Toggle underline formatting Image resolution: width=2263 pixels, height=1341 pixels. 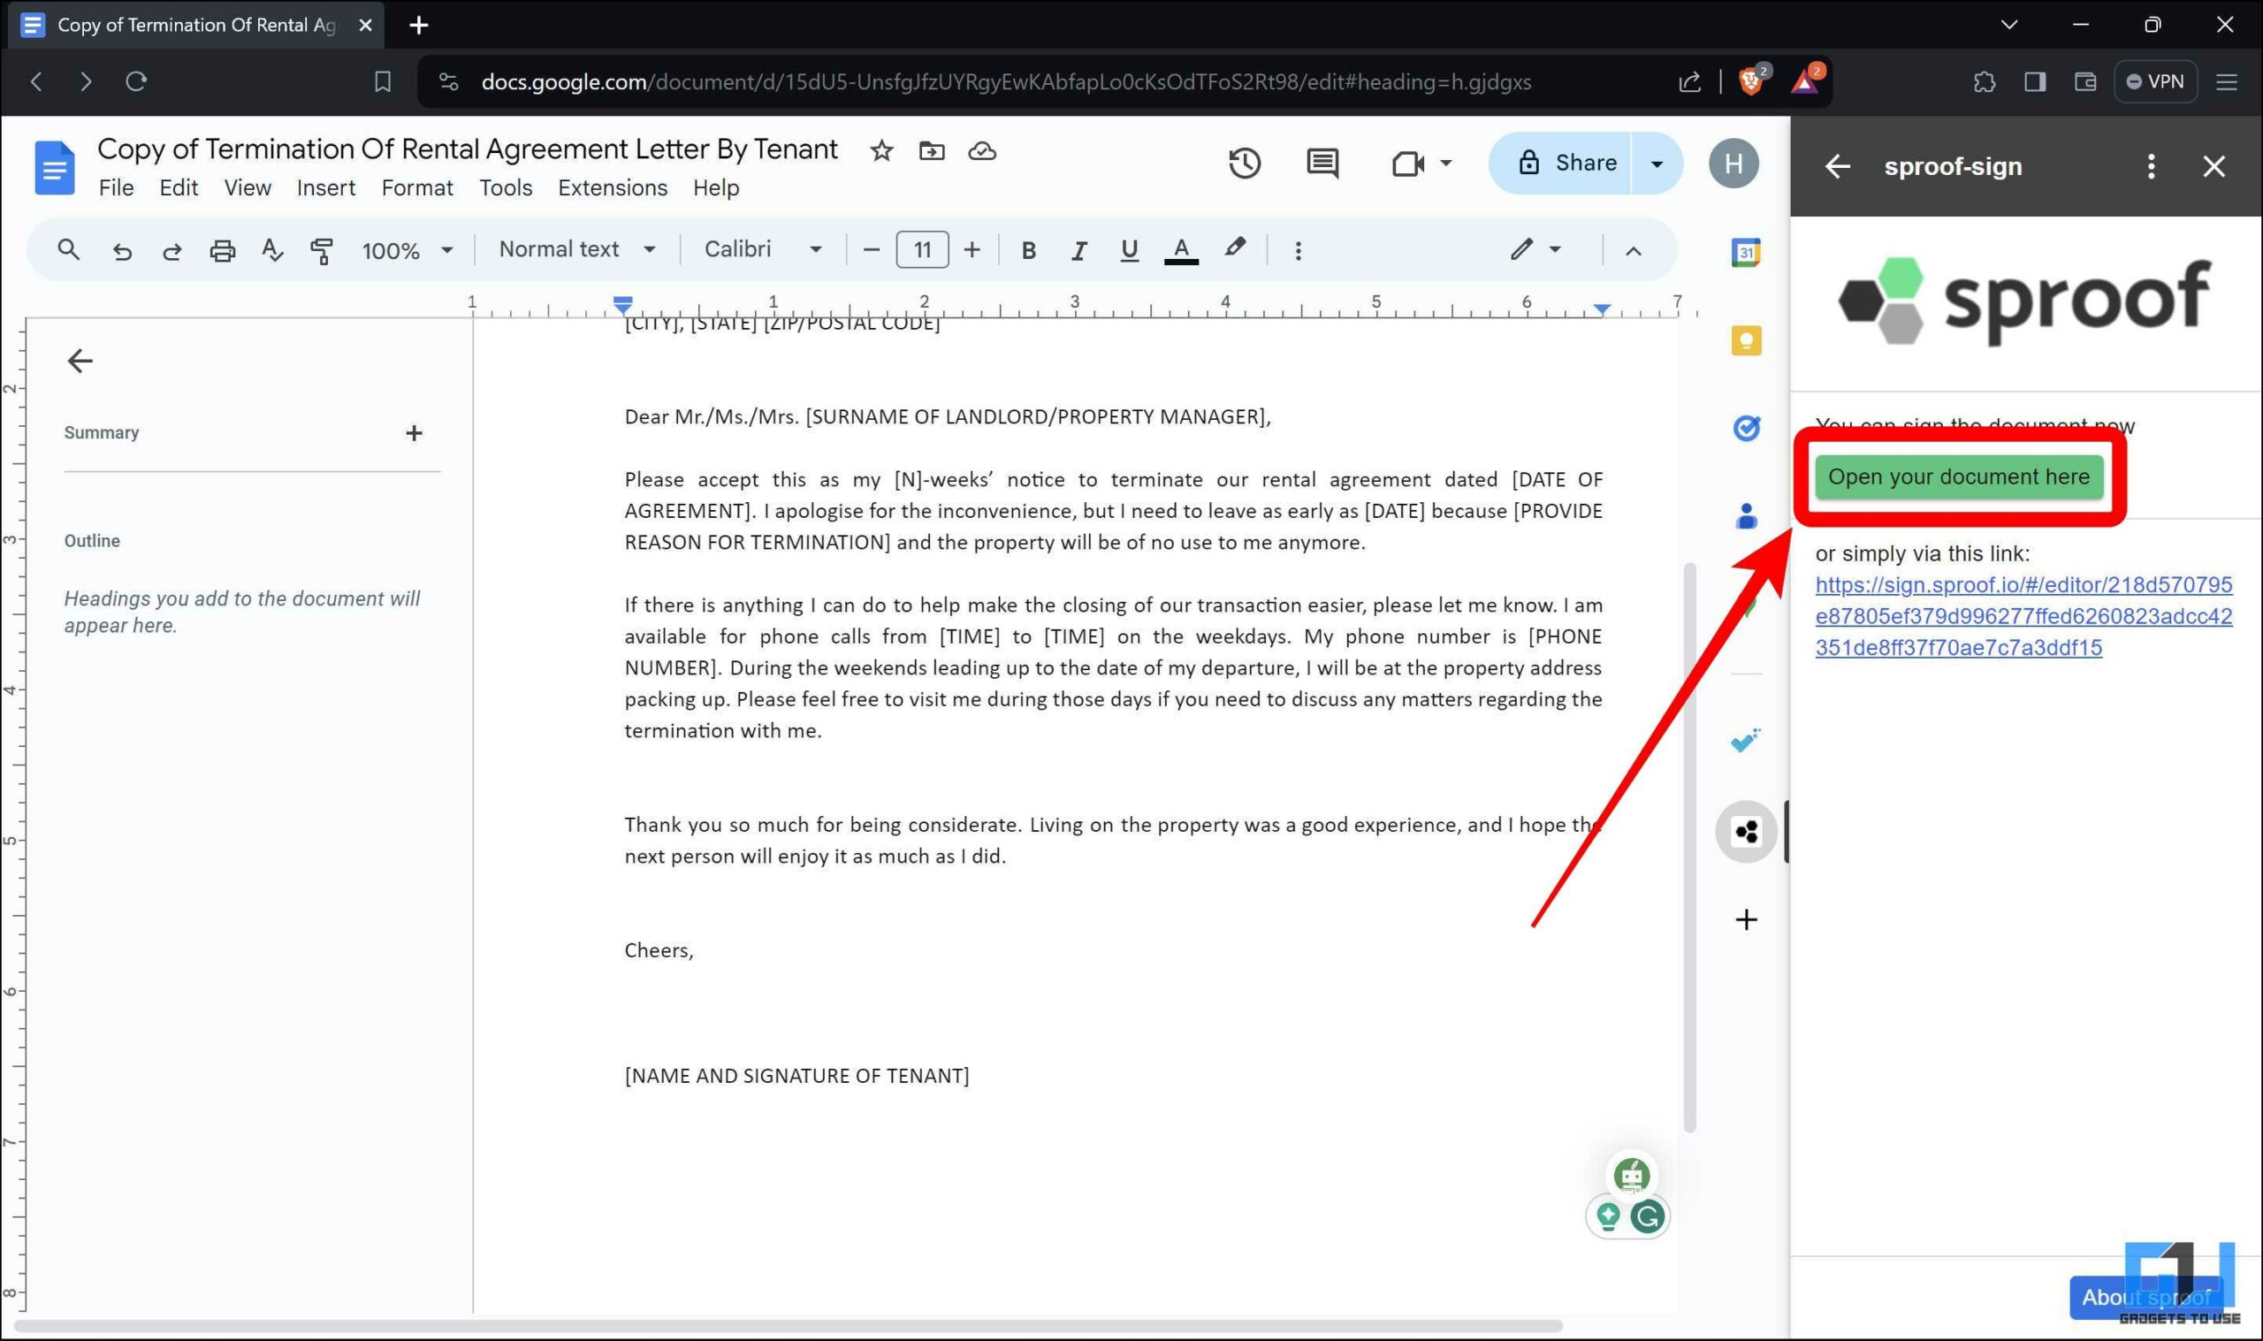coord(1129,250)
